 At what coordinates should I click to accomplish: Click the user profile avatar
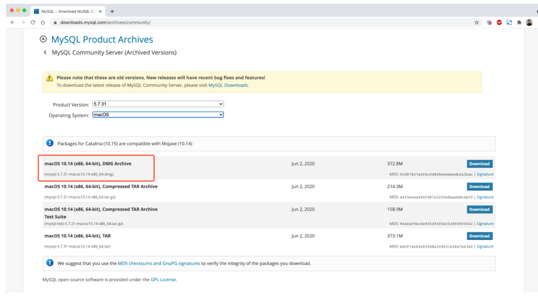coord(529,22)
